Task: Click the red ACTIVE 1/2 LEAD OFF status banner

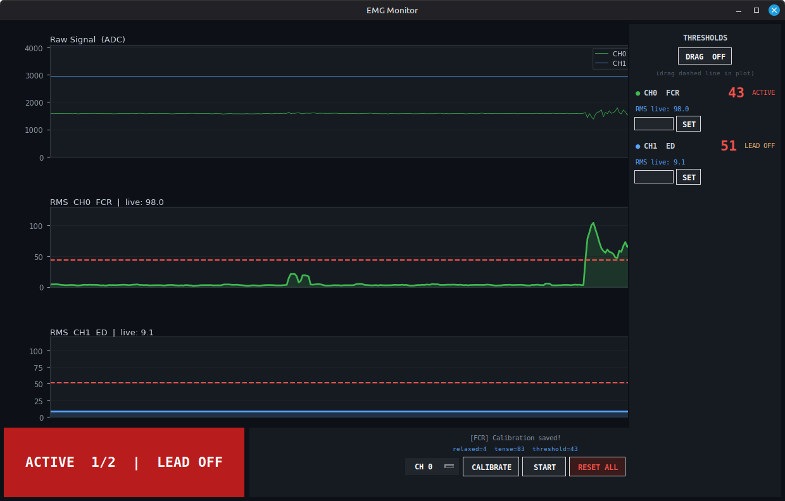Action: (124, 462)
